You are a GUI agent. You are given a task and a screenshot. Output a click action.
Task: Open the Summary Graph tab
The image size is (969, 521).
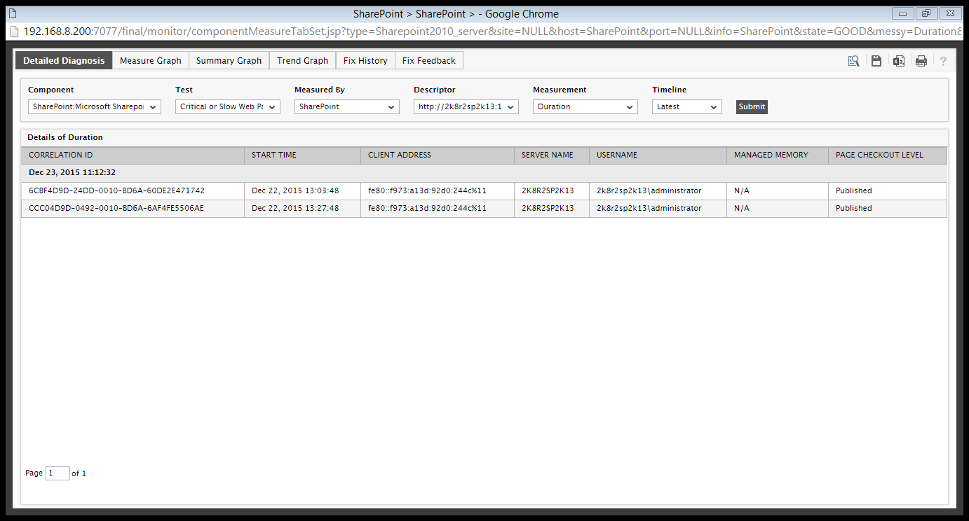pyautogui.click(x=229, y=61)
